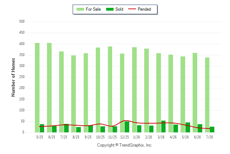Click the 3/26 Sold dark green bar
Viewport: 230px width, 154px height.
click(x=163, y=127)
